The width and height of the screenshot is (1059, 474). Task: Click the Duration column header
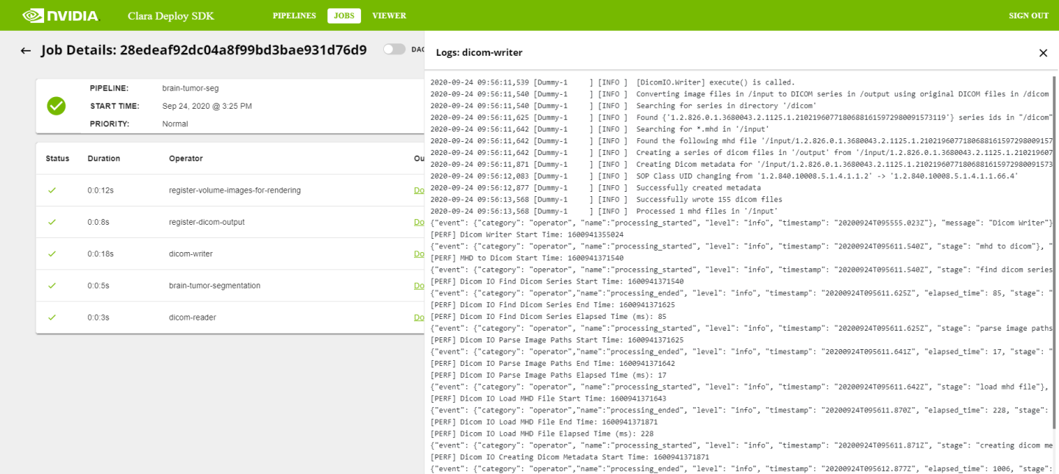[x=104, y=158]
